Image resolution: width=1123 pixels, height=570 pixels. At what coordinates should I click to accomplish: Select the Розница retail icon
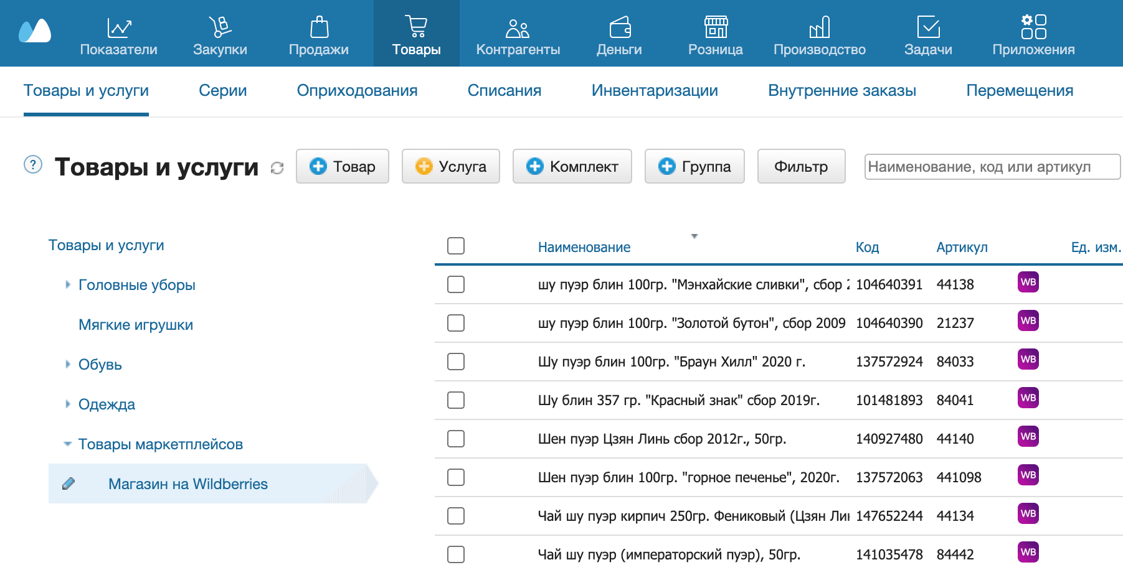[x=715, y=26]
